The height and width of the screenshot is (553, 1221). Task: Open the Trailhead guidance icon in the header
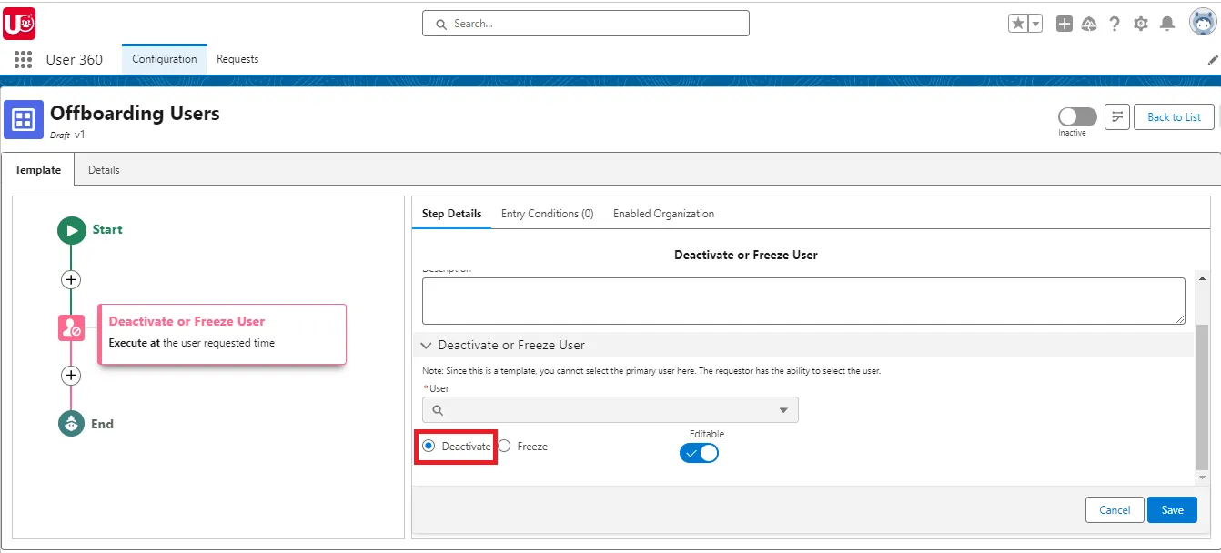coord(1089,23)
